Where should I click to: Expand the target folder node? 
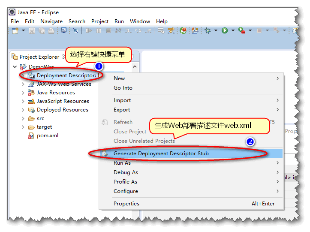pyautogui.click(x=23, y=127)
